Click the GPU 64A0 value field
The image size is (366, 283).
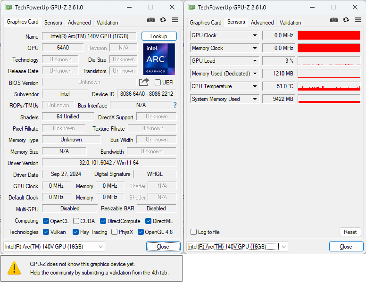[x=63, y=48]
